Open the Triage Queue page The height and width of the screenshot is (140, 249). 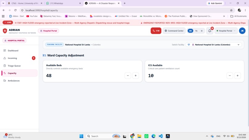[19, 66]
